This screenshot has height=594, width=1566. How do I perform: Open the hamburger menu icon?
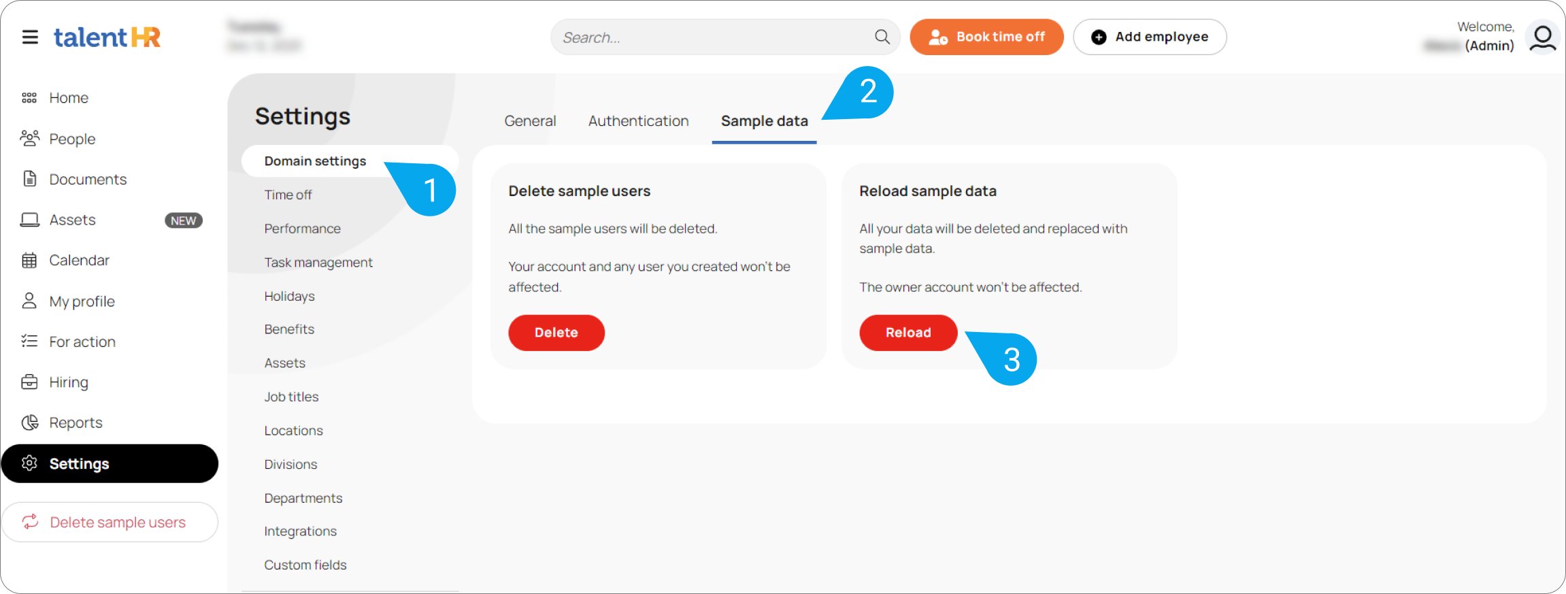30,37
